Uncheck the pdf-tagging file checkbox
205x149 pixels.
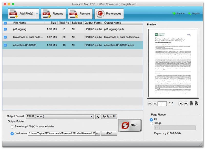[x=6, y=29]
